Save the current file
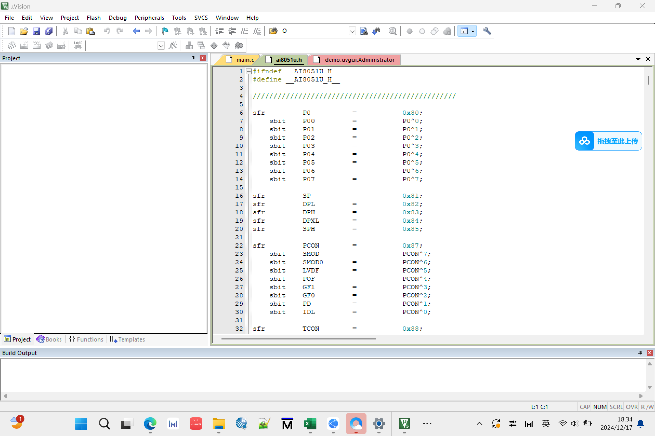Viewport: 655px width, 436px height. click(x=36, y=31)
